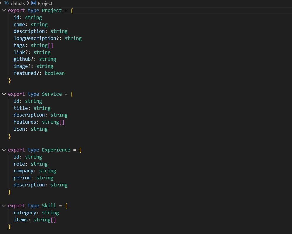
Task: Collapse the Service type fold chevron
Action: point(4,94)
